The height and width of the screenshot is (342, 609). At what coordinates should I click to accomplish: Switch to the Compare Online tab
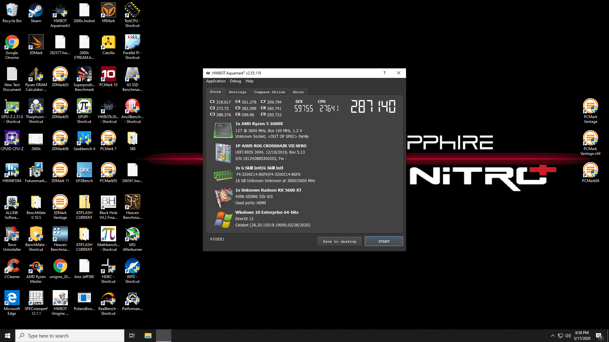(269, 92)
